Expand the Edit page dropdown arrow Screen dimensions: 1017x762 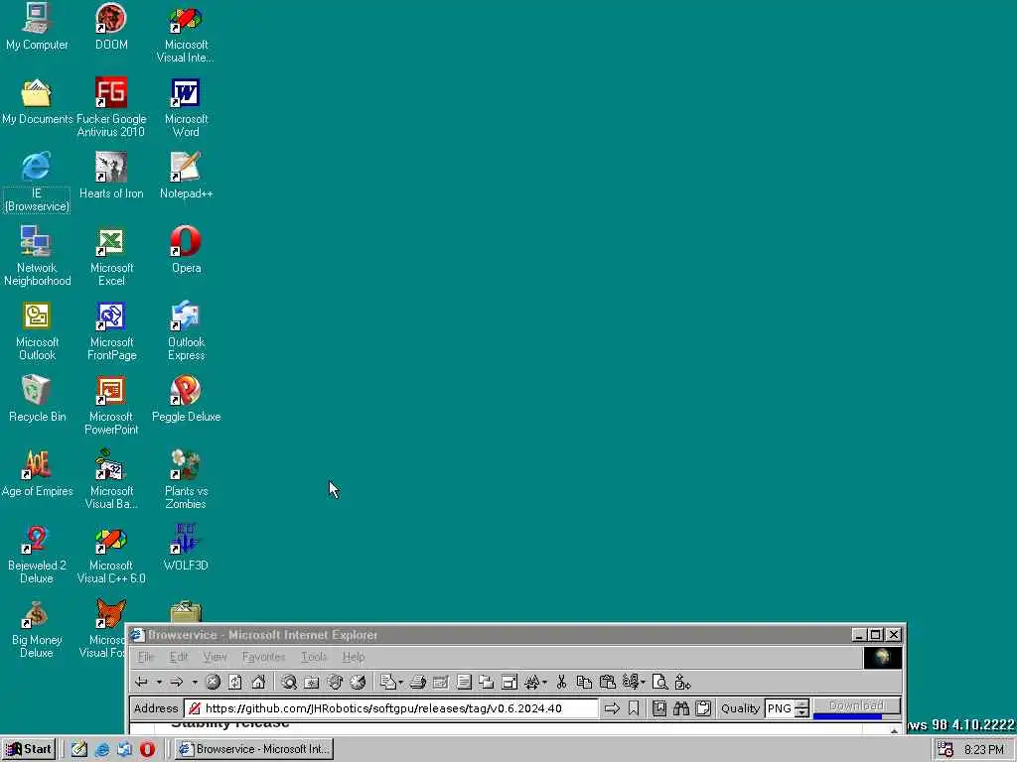pyautogui.click(x=401, y=682)
